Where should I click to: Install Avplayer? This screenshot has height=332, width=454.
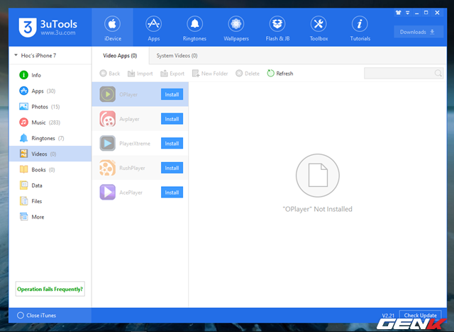(x=172, y=119)
